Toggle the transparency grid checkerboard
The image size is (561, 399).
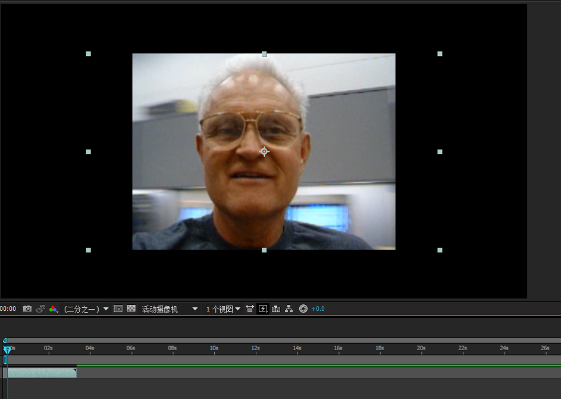131,308
